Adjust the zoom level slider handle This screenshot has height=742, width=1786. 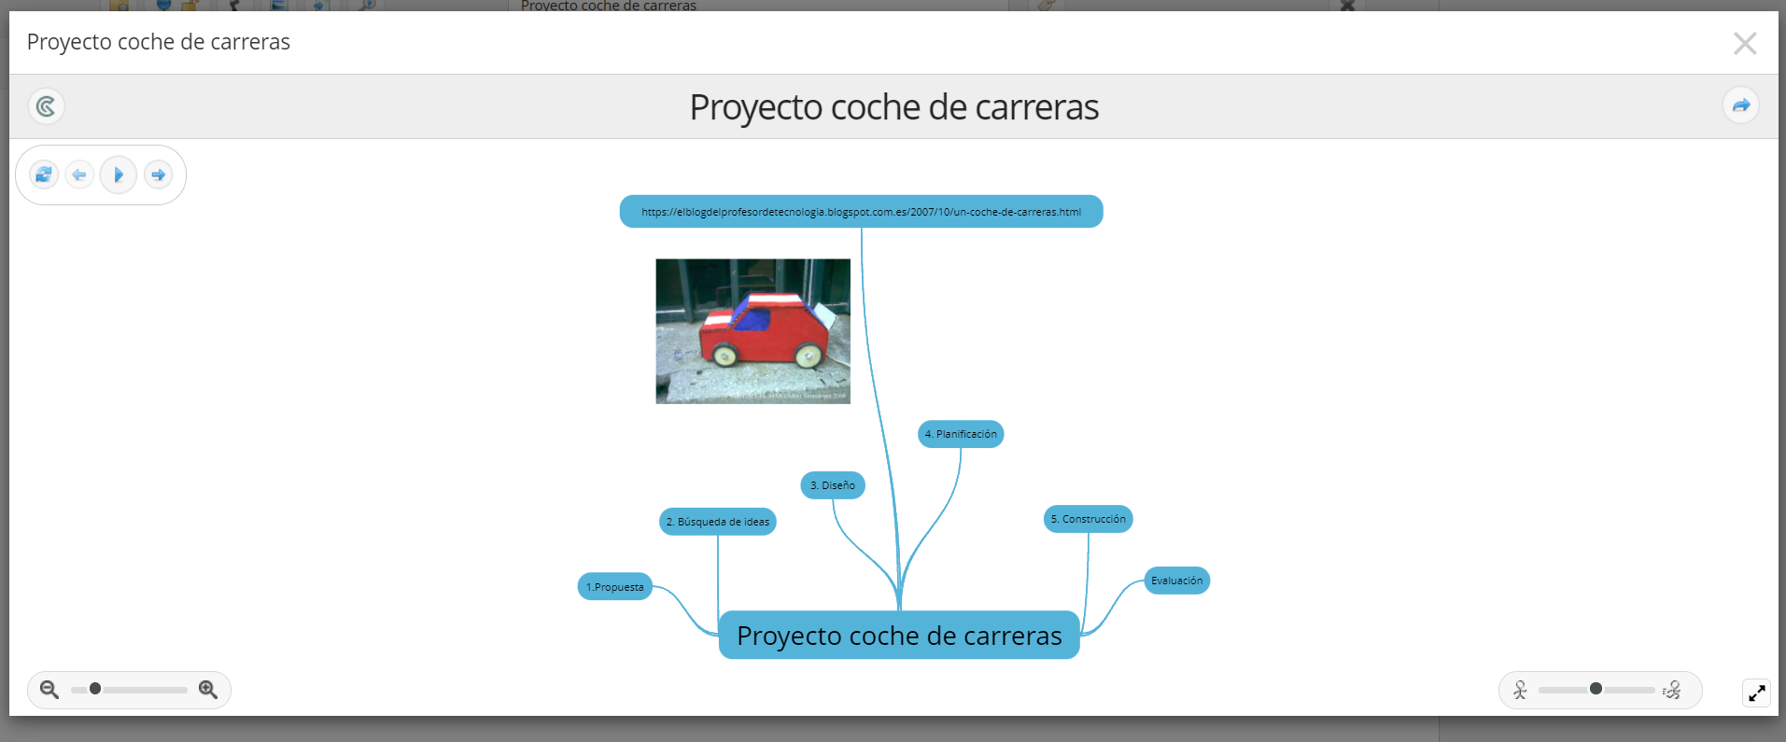click(95, 689)
